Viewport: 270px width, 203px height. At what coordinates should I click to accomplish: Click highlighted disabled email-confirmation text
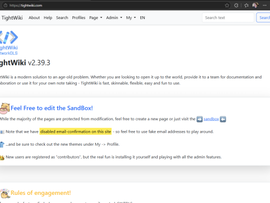click(76, 132)
